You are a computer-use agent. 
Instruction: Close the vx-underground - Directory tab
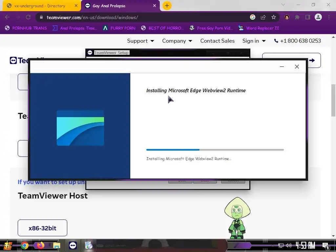click(76, 6)
